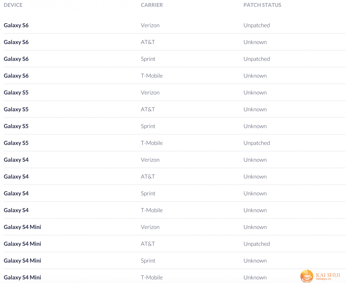Click the PATCH STATUS column header
346x283 pixels.
(x=262, y=5)
